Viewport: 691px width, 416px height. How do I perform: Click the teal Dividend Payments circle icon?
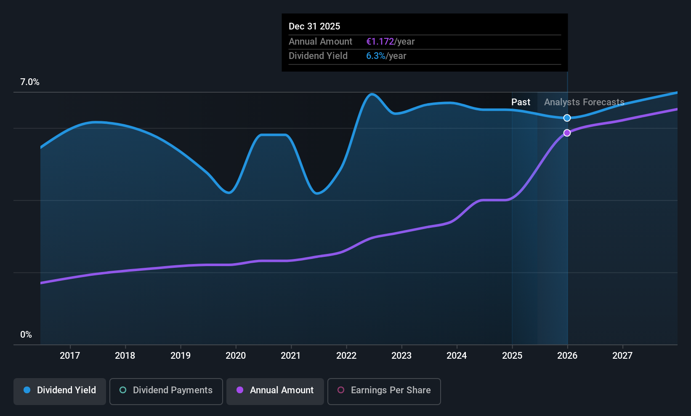tap(123, 390)
